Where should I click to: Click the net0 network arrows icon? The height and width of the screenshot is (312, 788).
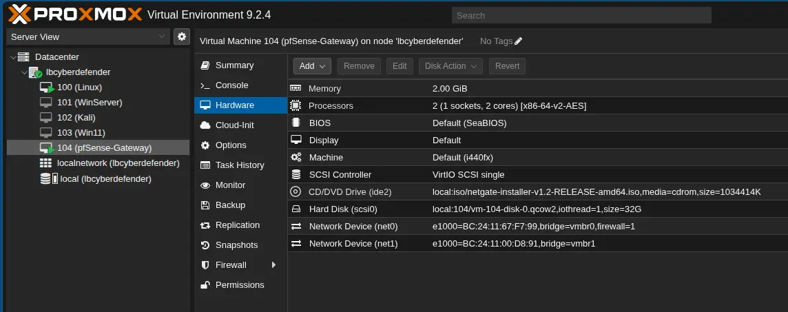pos(296,226)
